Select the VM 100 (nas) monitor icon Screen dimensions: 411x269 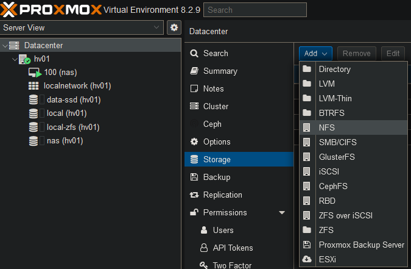34,72
